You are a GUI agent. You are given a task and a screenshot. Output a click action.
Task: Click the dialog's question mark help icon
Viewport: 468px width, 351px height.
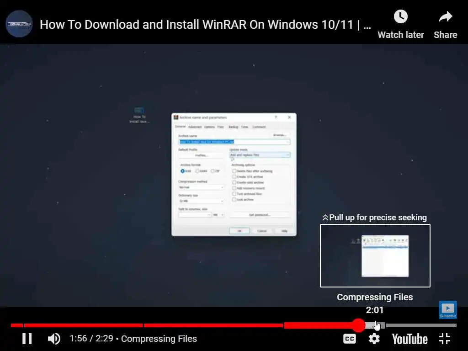click(x=276, y=117)
